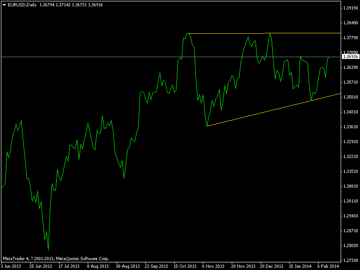Screen dimensions: 360x270
Task: Pick the 1.30810 price scale label
Action: pos(351,186)
